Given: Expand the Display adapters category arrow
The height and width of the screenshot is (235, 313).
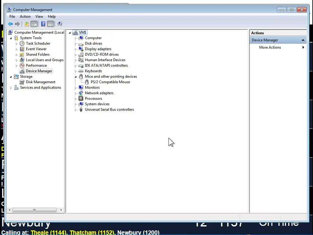Looking at the screenshot, I should pos(75,49).
